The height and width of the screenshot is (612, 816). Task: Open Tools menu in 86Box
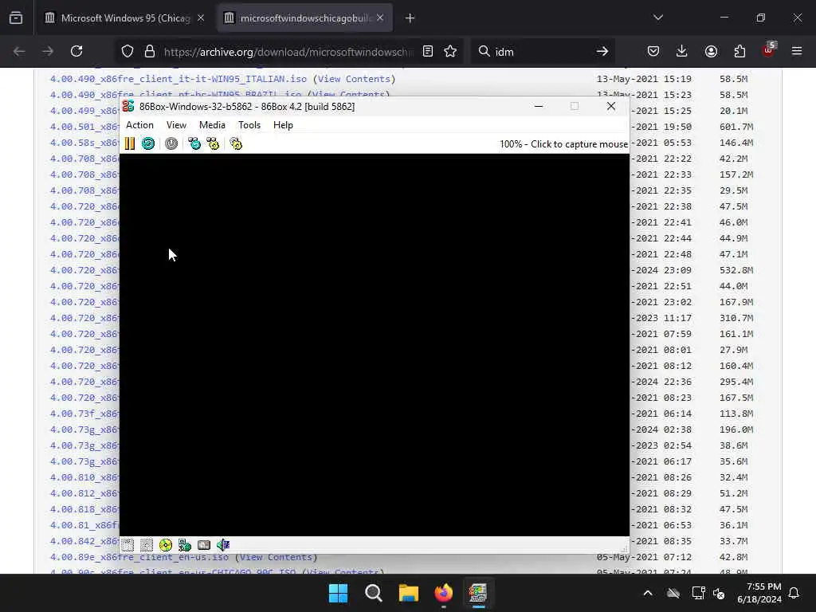coord(249,125)
